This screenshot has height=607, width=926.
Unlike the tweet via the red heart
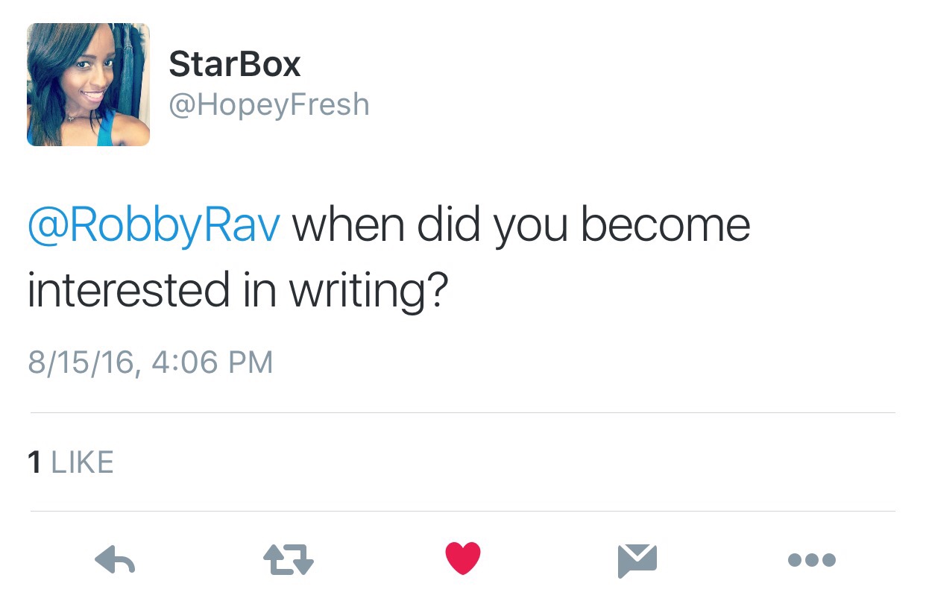point(463,559)
